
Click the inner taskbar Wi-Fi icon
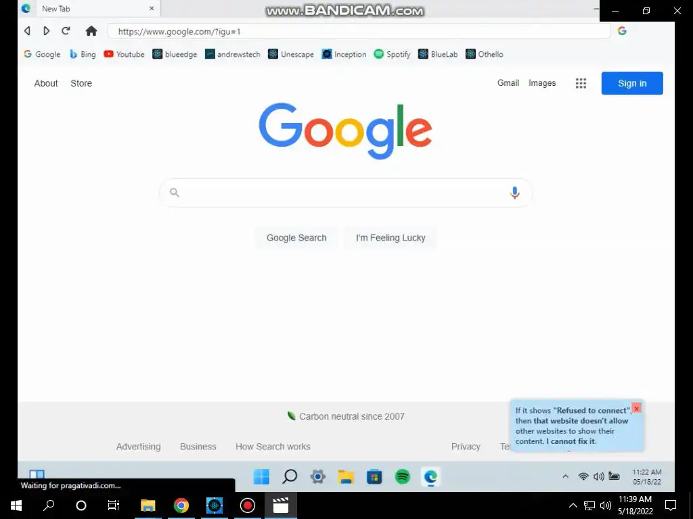point(583,476)
